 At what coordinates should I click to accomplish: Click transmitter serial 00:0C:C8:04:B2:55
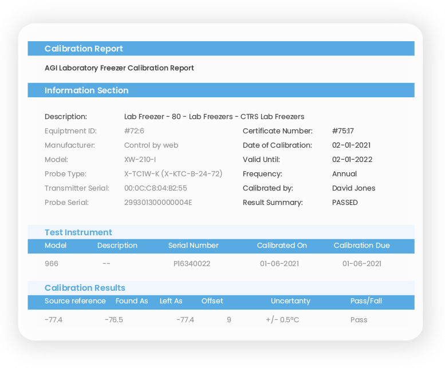pos(156,188)
